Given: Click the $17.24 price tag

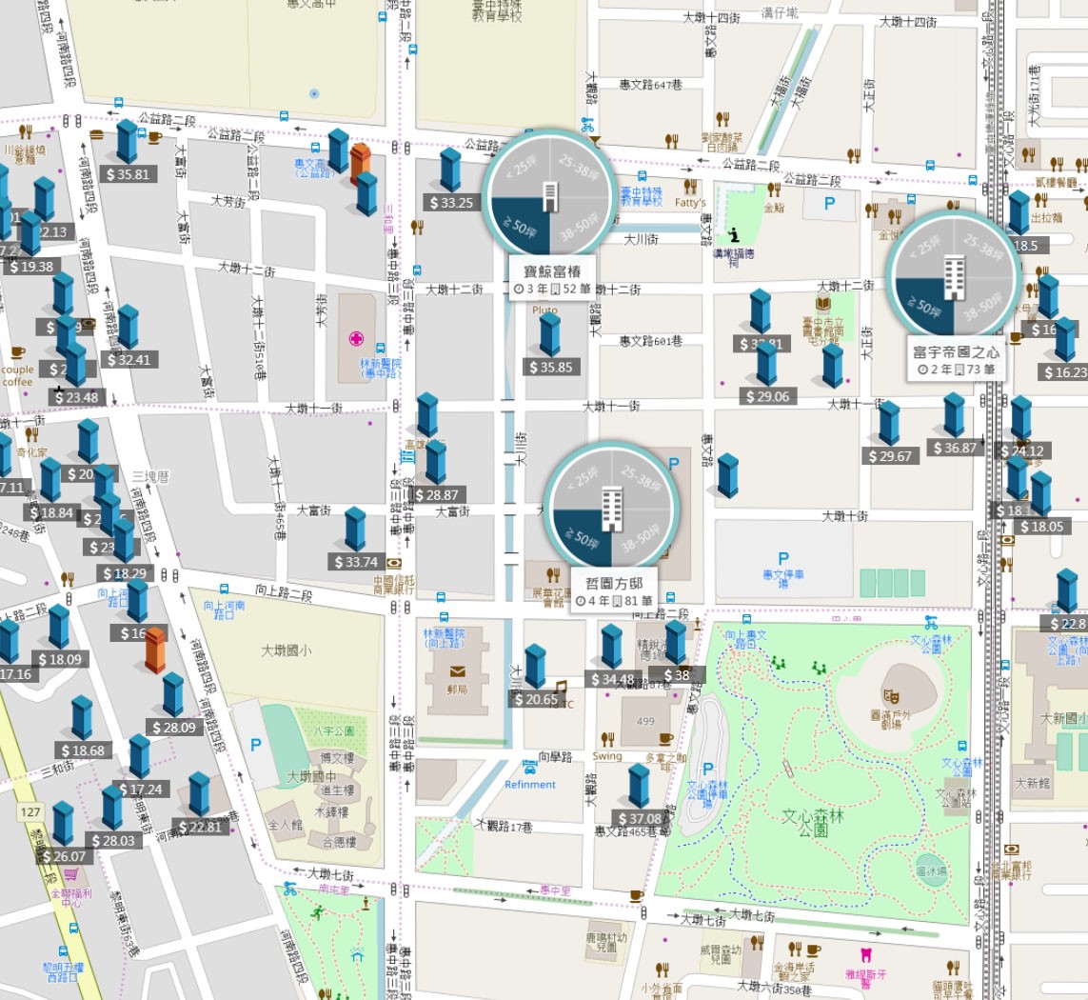Looking at the screenshot, I should point(141,790).
